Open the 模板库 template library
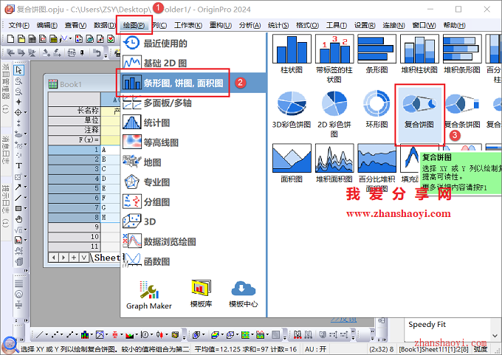 (201, 294)
